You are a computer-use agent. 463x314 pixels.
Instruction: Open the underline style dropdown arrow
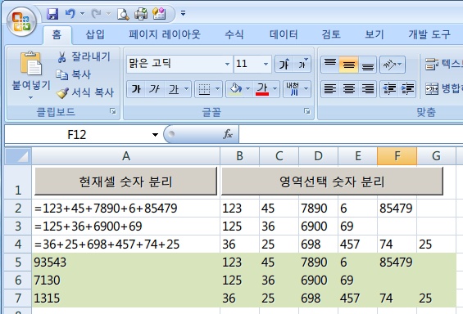point(187,89)
